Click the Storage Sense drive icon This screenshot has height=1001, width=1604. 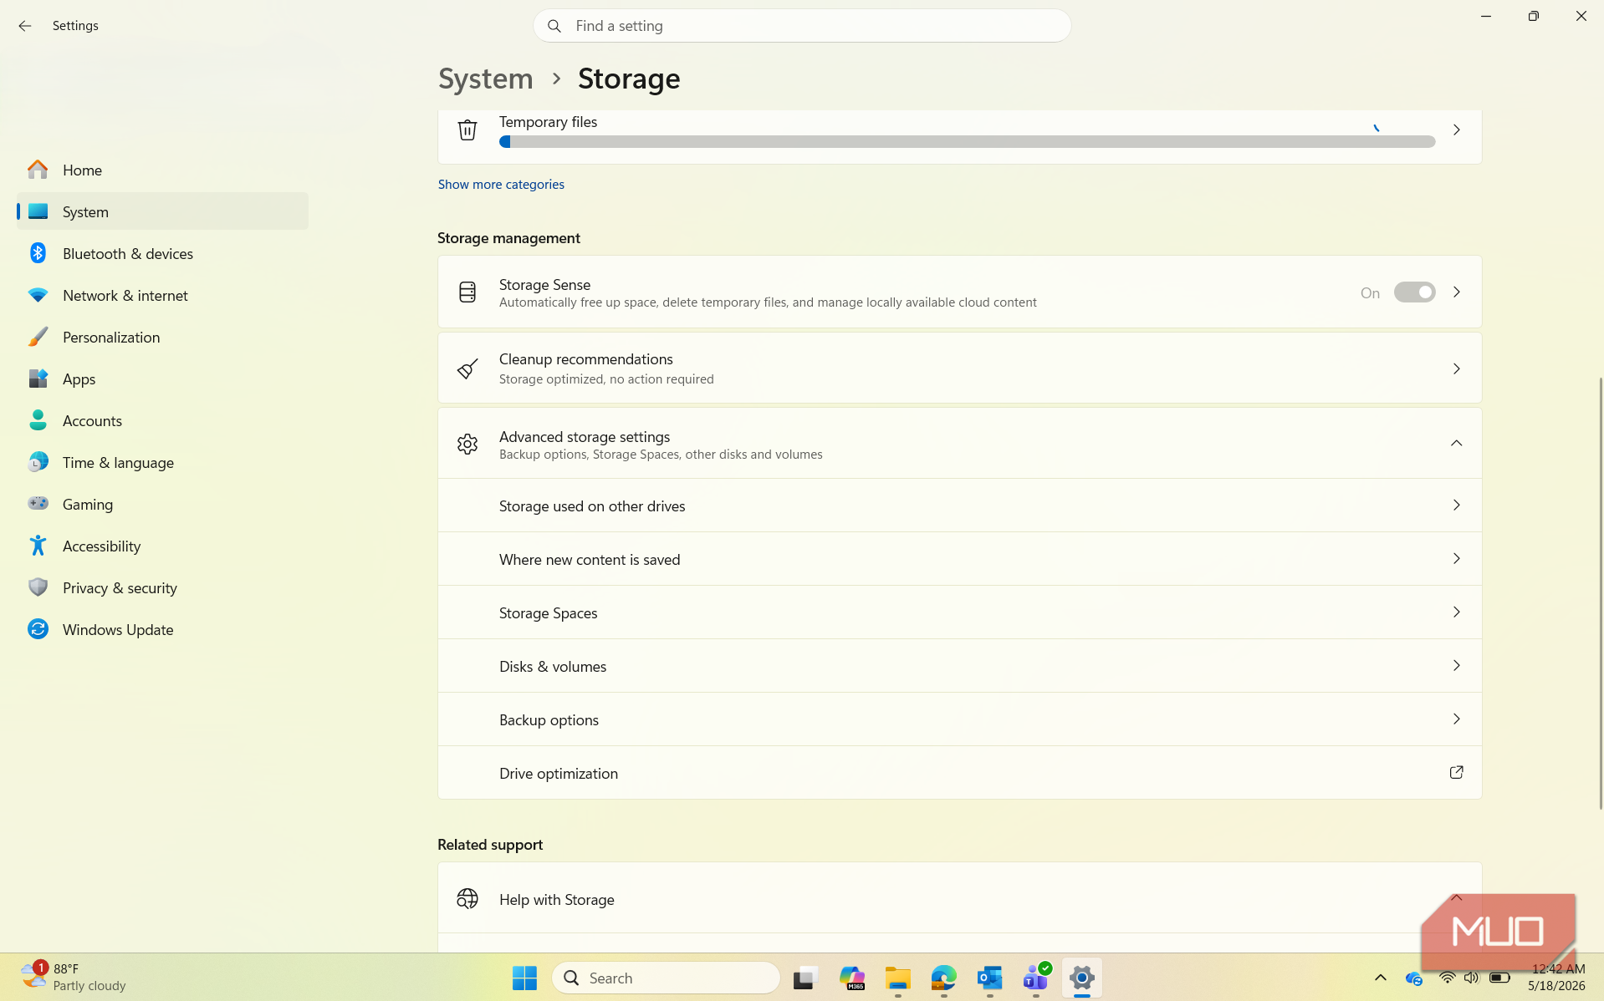coord(467,292)
